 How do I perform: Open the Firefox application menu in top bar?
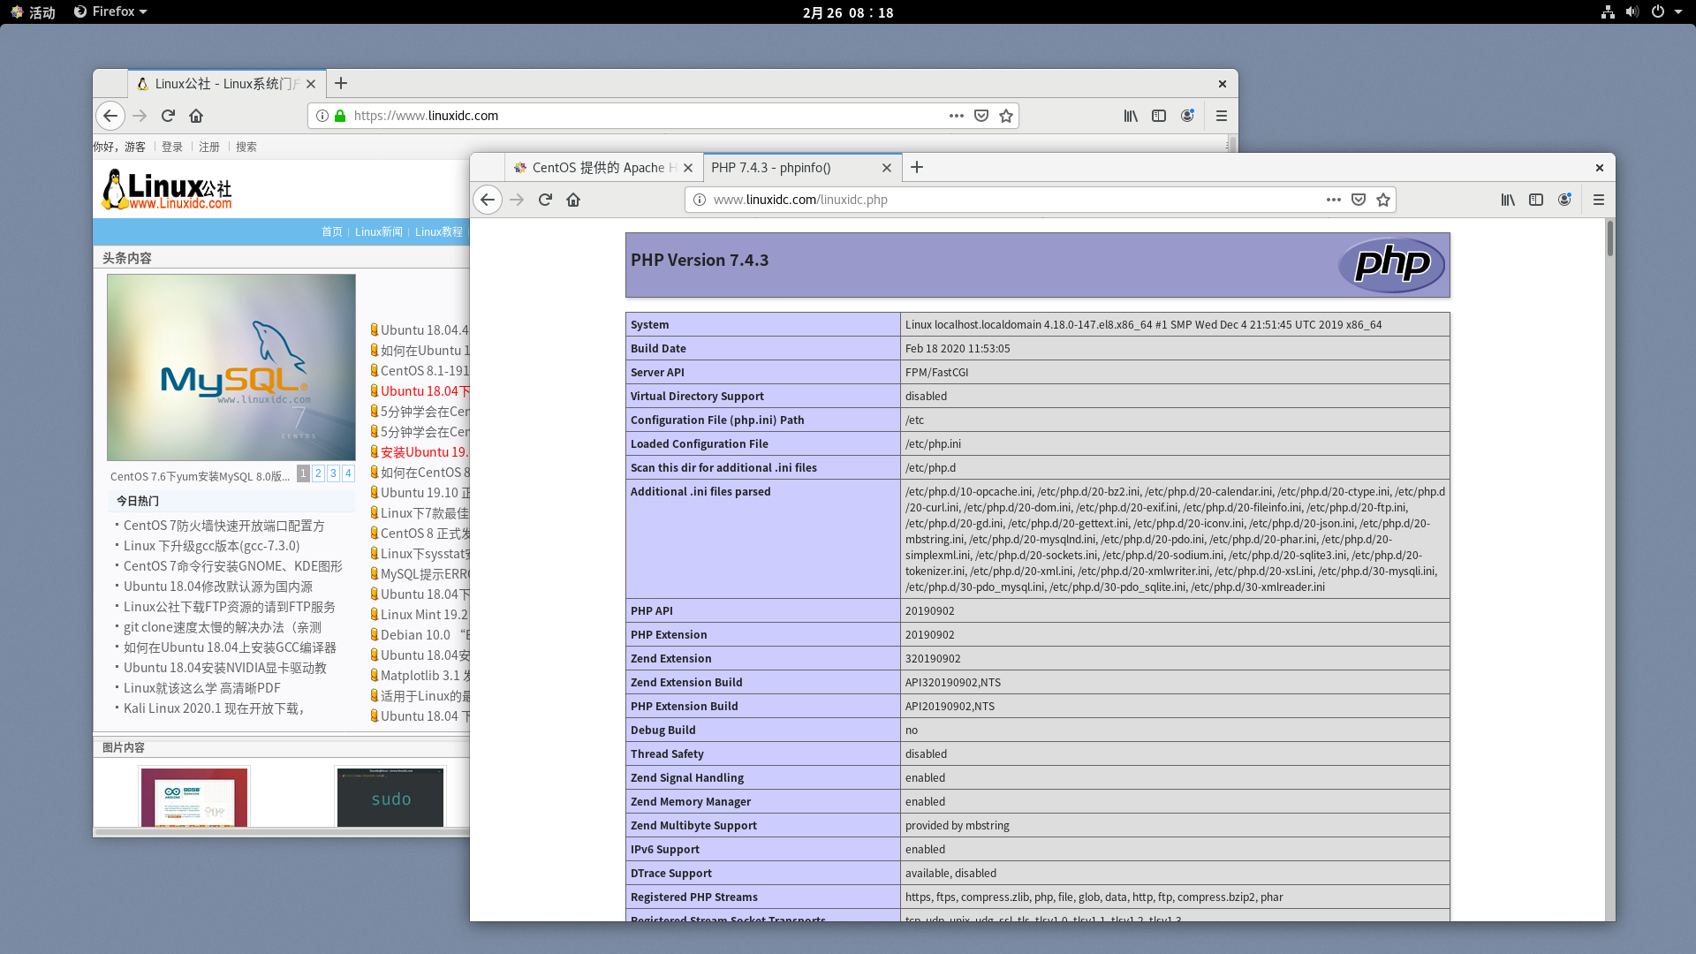[x=110, y=12]
